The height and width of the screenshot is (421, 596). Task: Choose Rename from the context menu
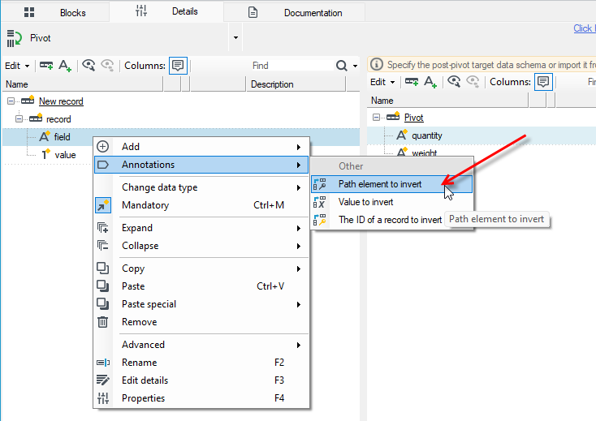pos(201,363)
